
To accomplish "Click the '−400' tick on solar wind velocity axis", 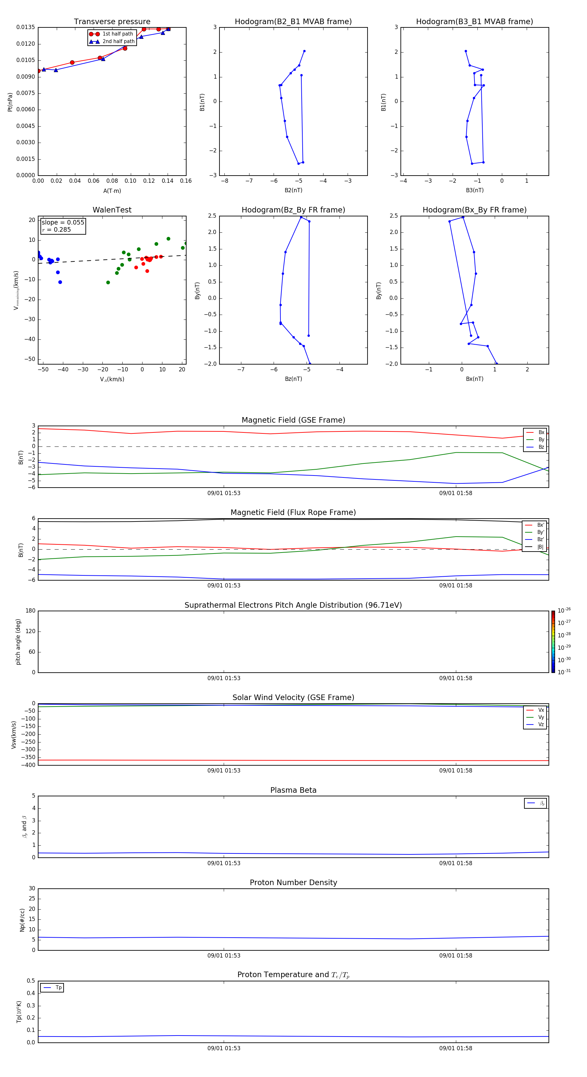I will point(28,765).
